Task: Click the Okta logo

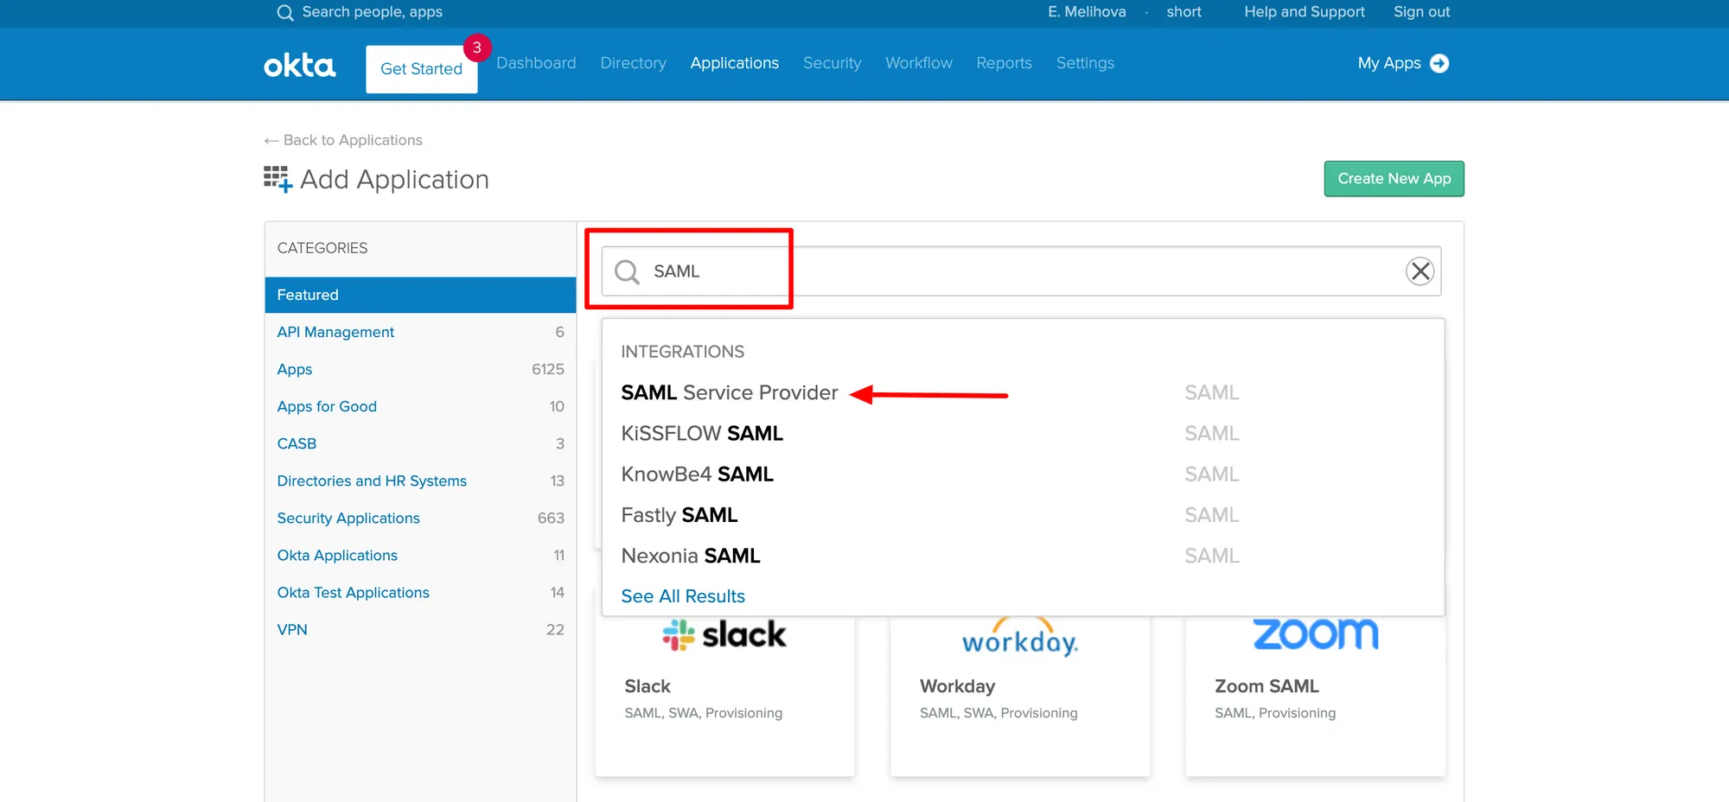Action: click(x=299, y=65)
